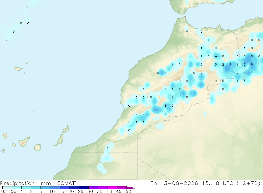Image resolution: width=263 pixels, height=193 pixels.
Task: Click the legend label '0.1'
Action: tap(4, 191)
